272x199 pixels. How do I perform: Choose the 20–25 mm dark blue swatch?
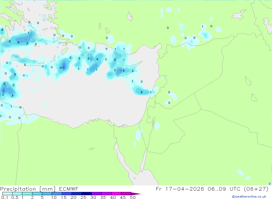[x=76, y=194]
